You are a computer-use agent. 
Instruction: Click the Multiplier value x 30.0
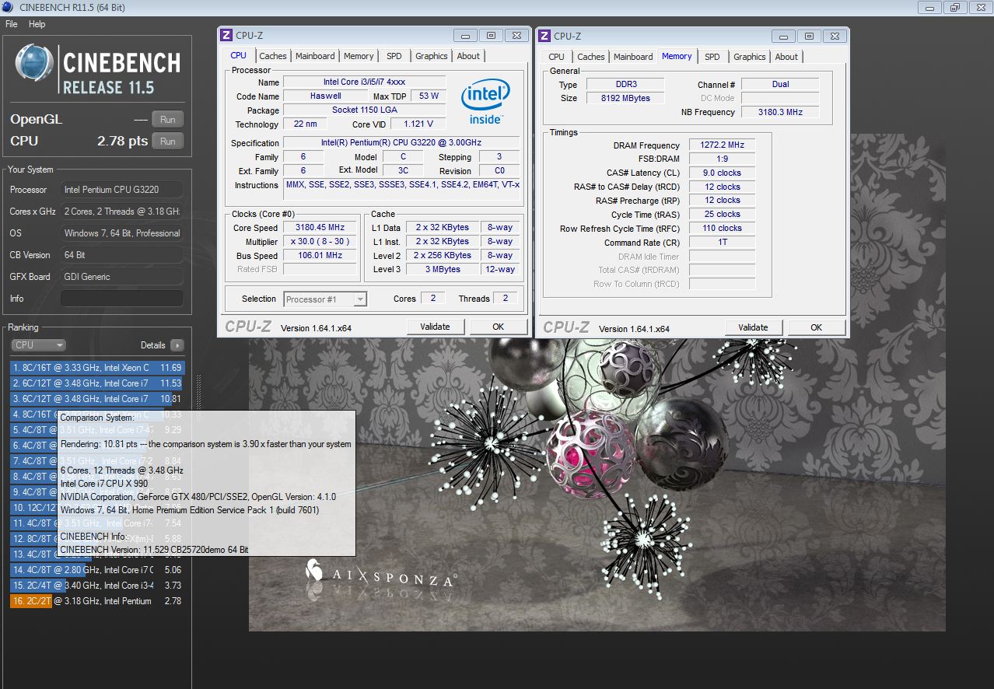(x=320, y=242)
